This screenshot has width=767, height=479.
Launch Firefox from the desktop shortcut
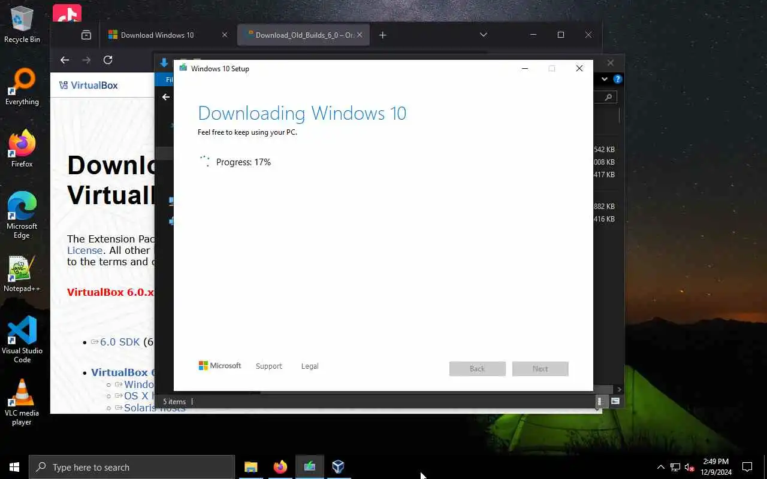coord(22,150)
